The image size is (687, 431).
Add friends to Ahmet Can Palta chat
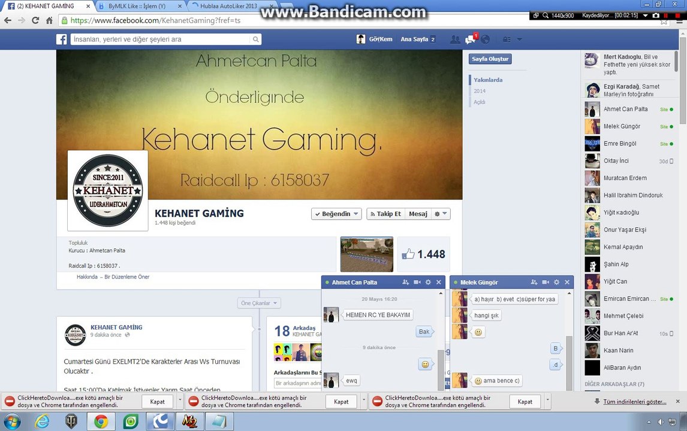[x=406, y=282]
